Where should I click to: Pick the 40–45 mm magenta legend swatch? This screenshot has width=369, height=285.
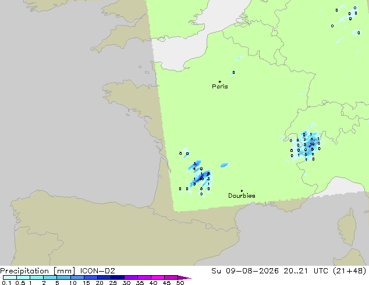pyautogui.click(x=158, y=277)
